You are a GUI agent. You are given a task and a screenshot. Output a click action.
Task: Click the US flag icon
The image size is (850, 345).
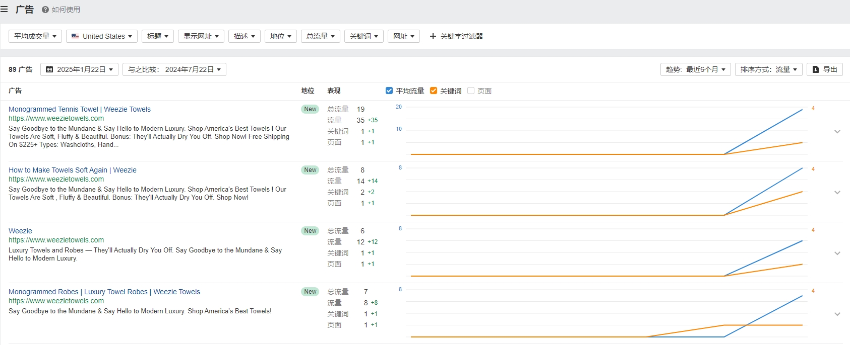coord(75,36)
